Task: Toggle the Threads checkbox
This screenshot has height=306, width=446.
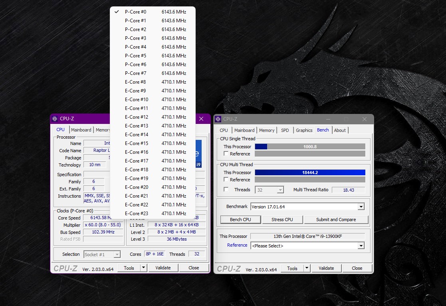Action: click(x=226, y=189)
